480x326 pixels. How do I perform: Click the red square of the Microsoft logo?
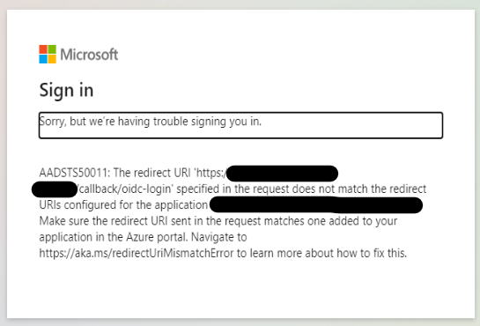43,49
